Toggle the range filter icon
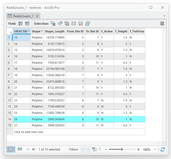 (x=88, y=149)
